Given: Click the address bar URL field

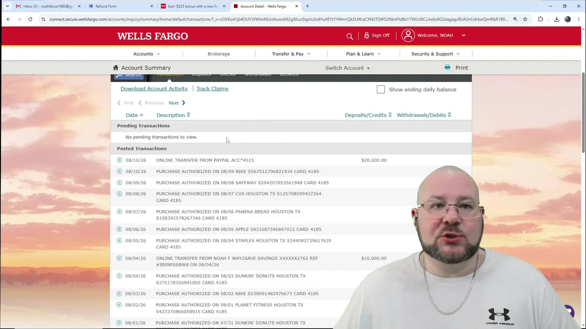Looking at the screenshot, I should (278, 19).
